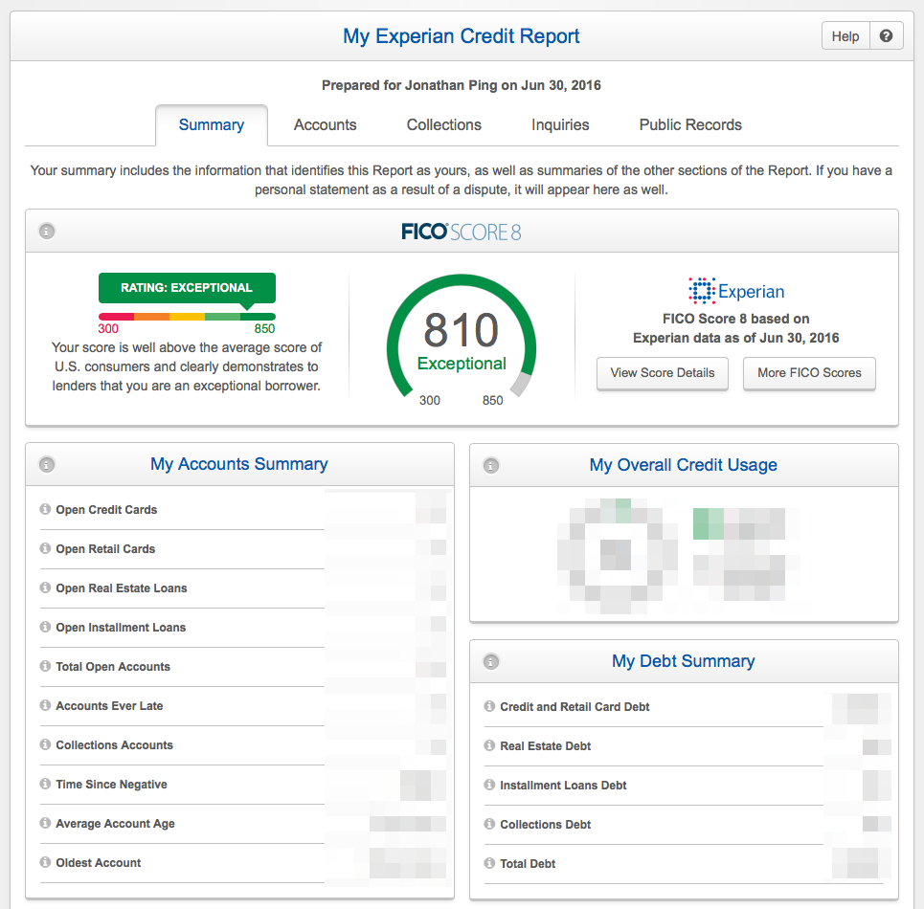Open the Help button
The height and width of the screenshot is (909, 924).
click(845, 36)
